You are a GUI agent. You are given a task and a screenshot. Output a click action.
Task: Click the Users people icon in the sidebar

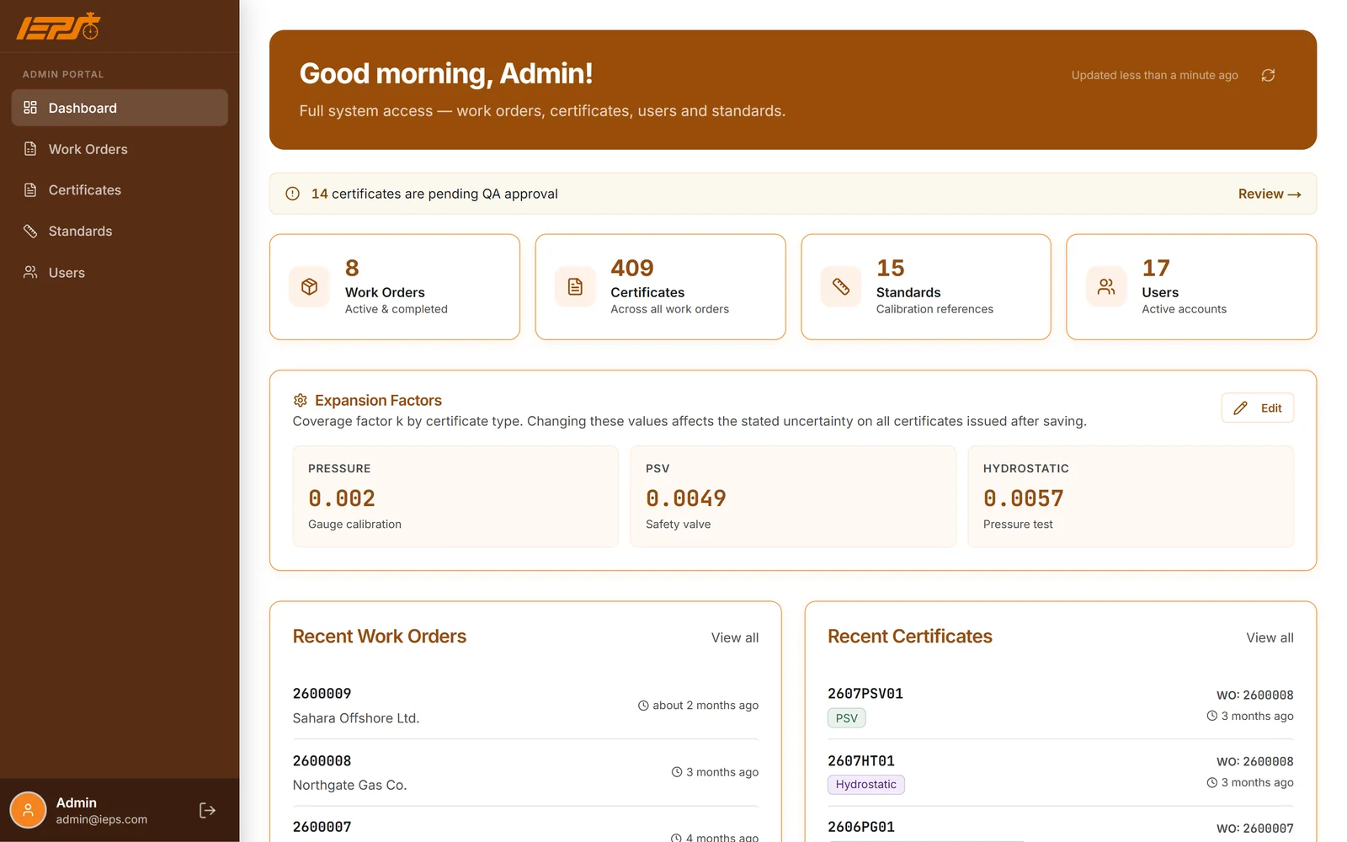(30, 272)
